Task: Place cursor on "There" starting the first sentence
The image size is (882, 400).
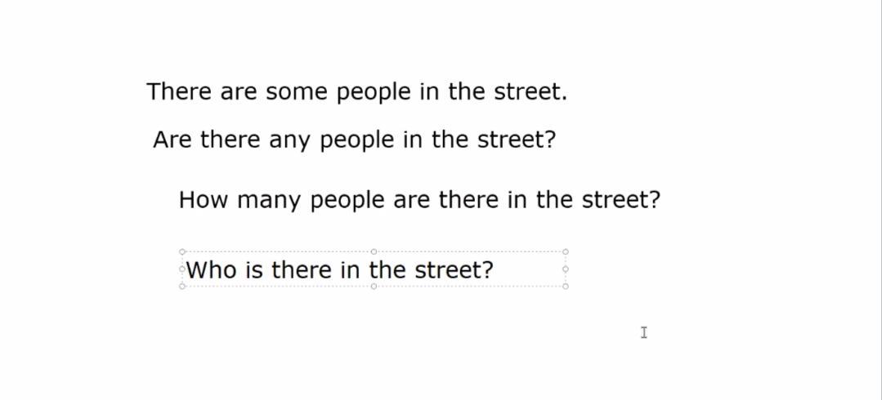Action: [x=179, y=91]
